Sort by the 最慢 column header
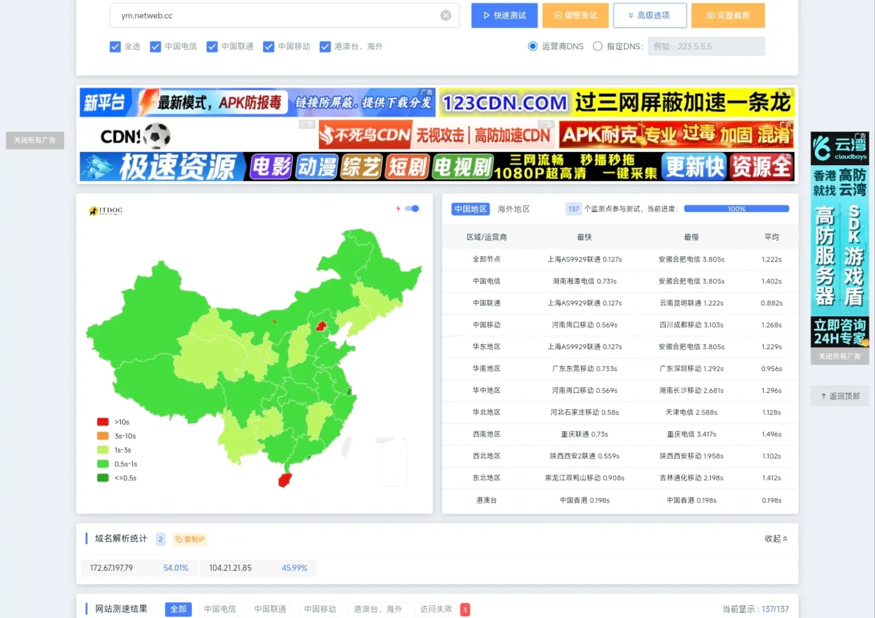875x618 pixels. coord(691,237)
